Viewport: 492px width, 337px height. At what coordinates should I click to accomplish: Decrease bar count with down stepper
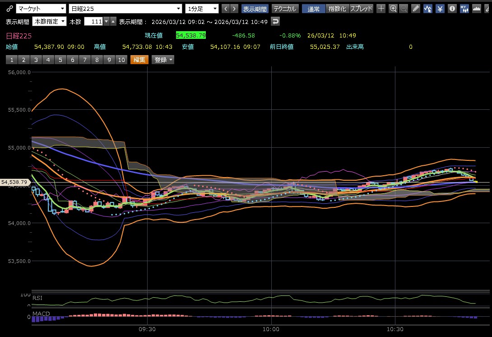coord(106,21)
